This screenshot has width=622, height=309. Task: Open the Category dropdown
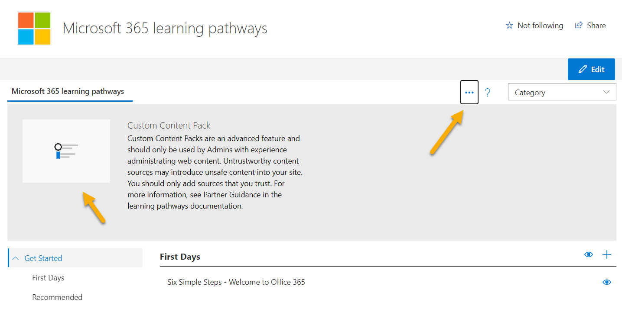562,92
